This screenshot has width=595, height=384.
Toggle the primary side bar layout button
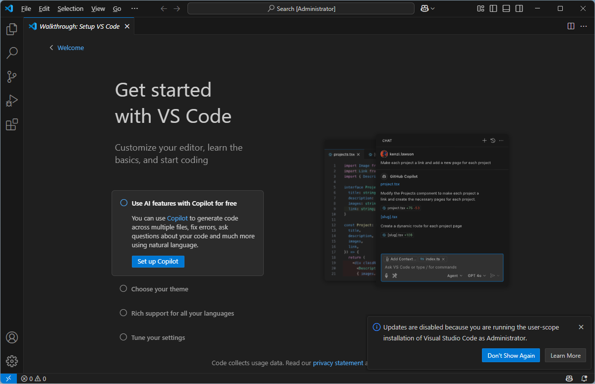(493, 8)
